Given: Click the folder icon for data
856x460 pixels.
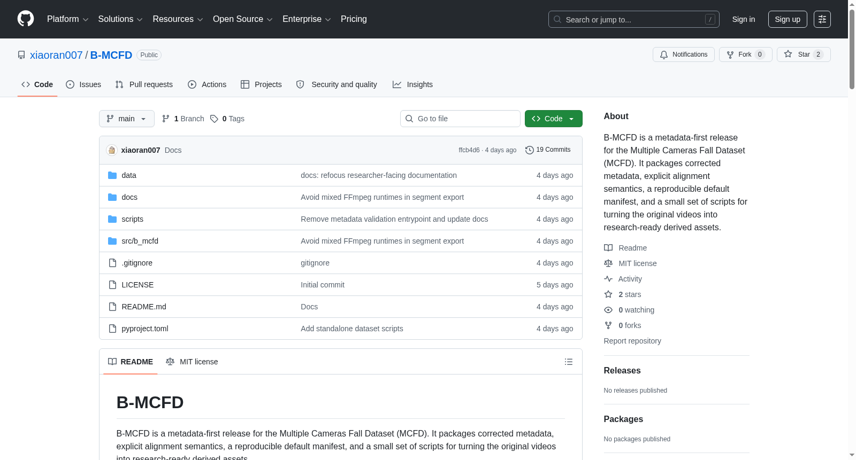Looking at the screenshot, I should coord(112,175).
